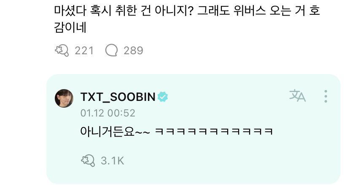Click the 위버스 word in the post text
This screenshot has width=349, height=185.
tap(250, 11)
